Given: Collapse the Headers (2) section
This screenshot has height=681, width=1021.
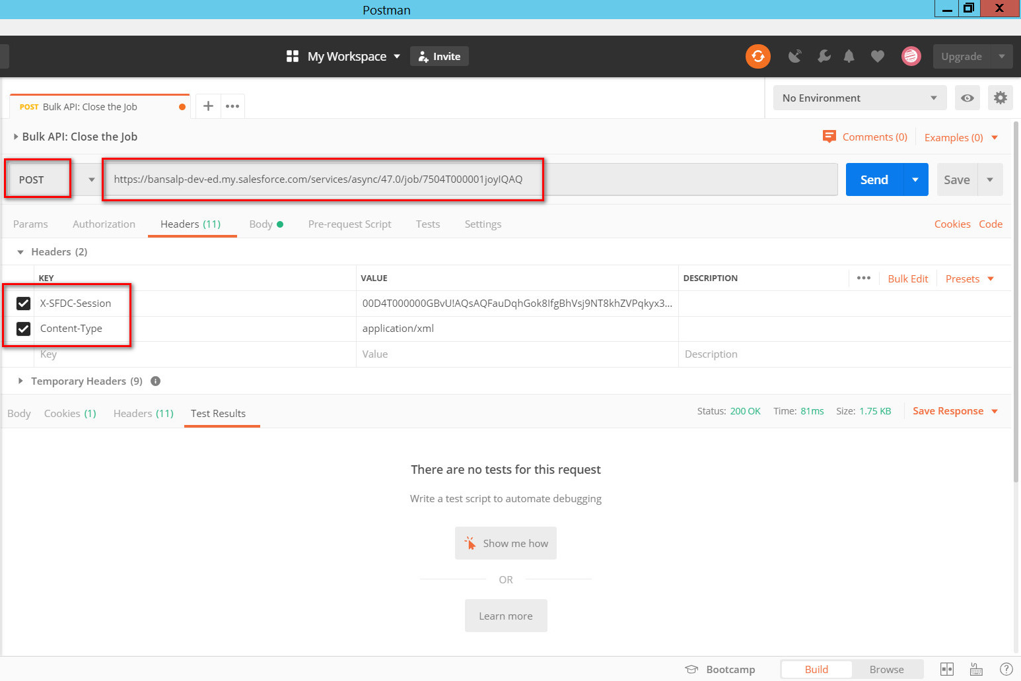Looking at the screenshot, I should (20, 251).
